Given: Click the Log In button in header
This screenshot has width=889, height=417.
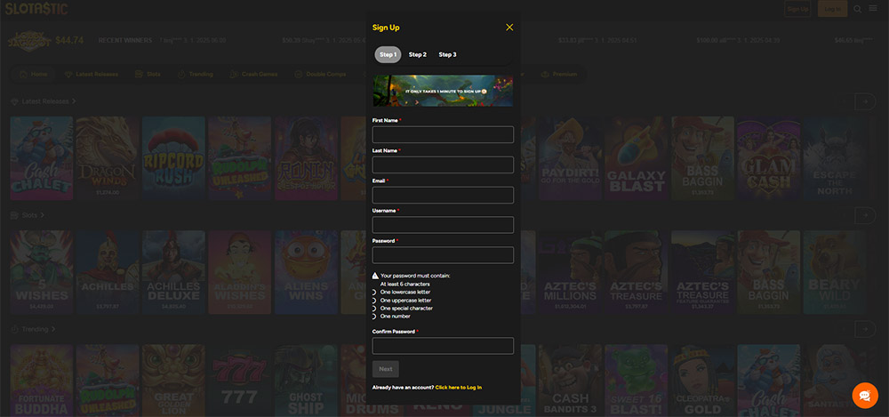Looking at the screenshot, I should [x=832, y=9].
